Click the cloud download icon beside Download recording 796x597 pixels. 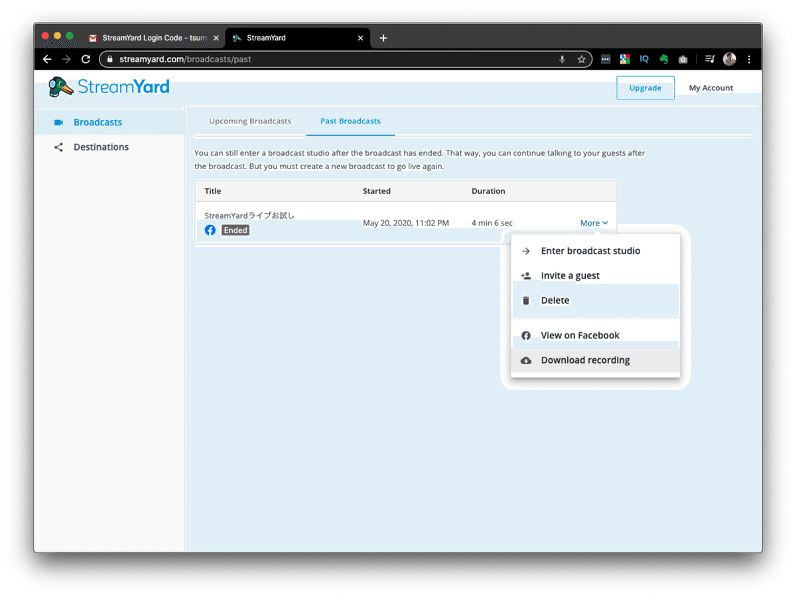coord(526,360)
